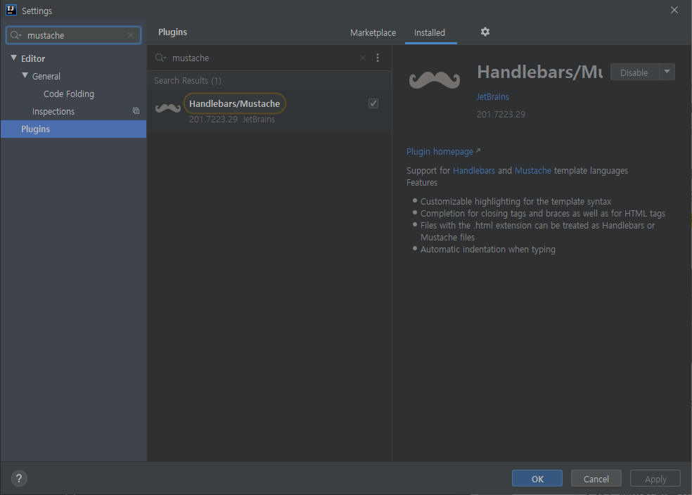Viewport: 692px width, 495px height.
Task: Click version 201.7223.29 in details panel
Action: (x=501, y=115)
